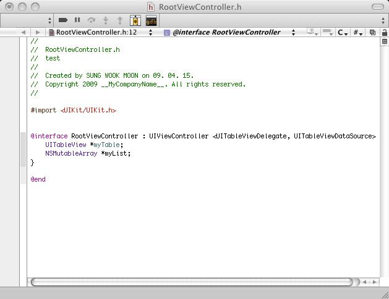Click the 'Copyright 2009' comment line
389x299 pixels.
click(138, 84)
